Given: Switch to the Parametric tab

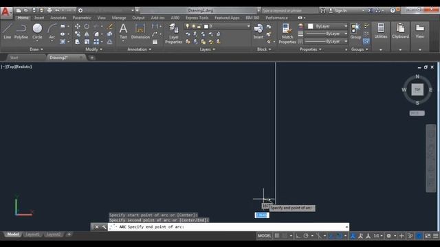Looking at the screenshot, I should click(82, 18).
